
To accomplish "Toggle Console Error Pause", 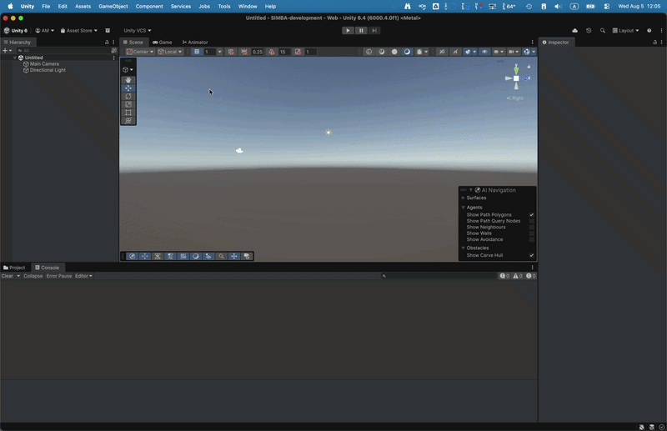I will coord(59,276).
